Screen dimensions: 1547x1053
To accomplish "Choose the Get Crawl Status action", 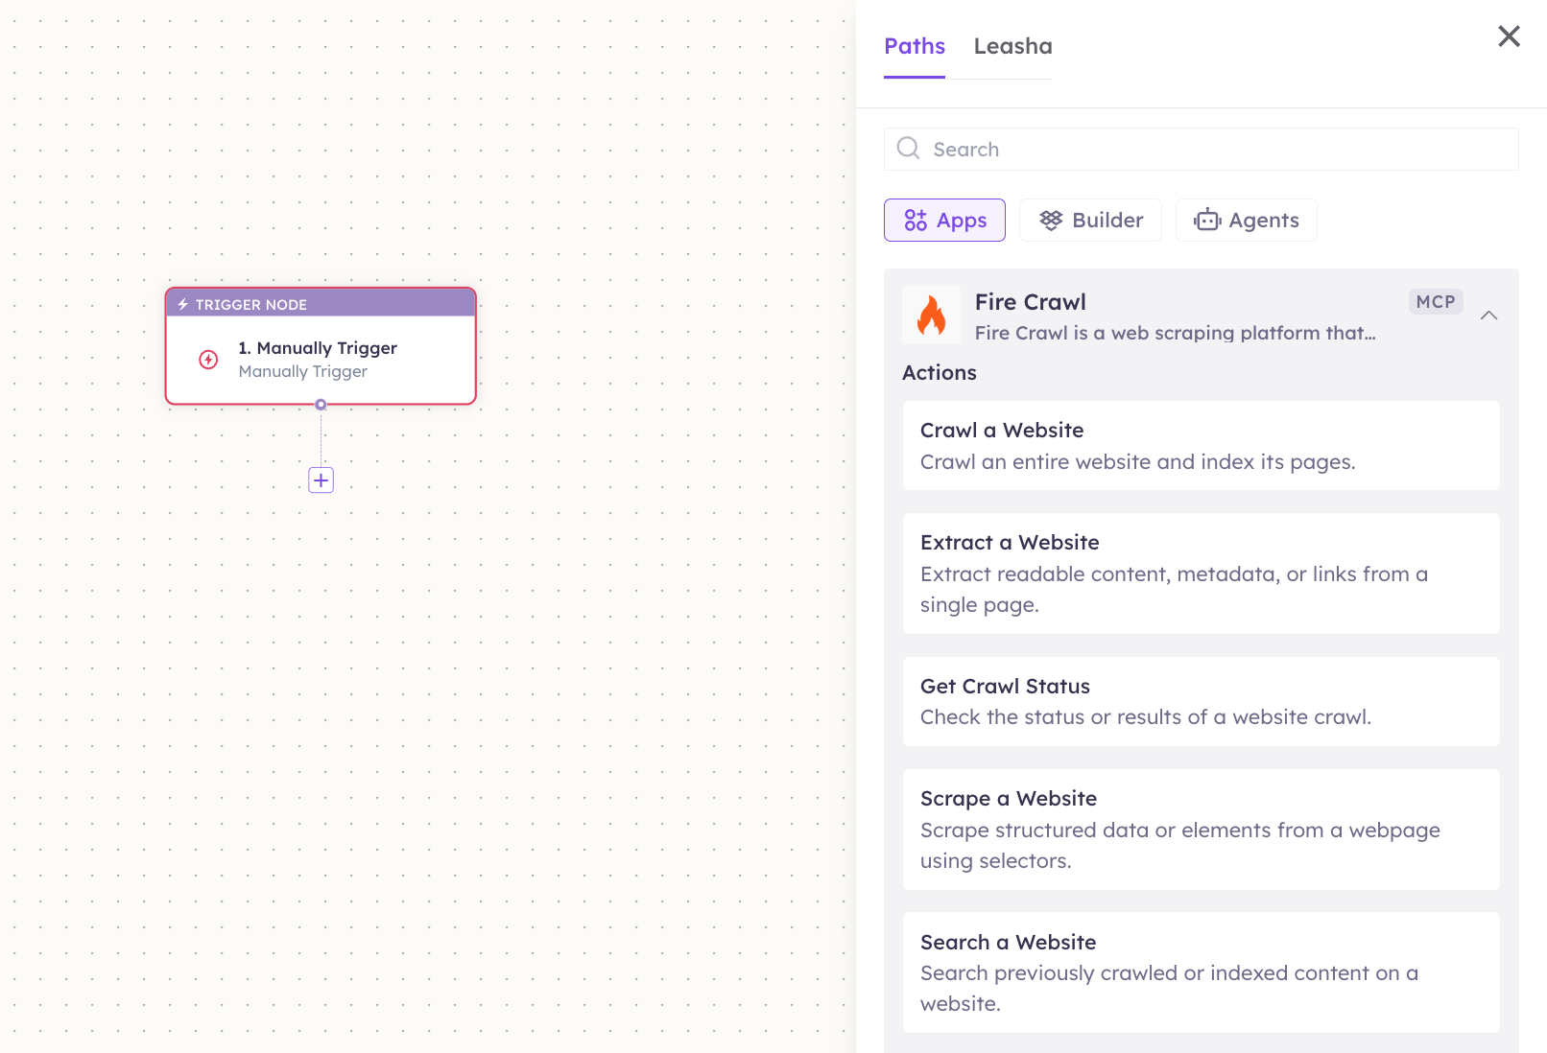I will 1201,701.
